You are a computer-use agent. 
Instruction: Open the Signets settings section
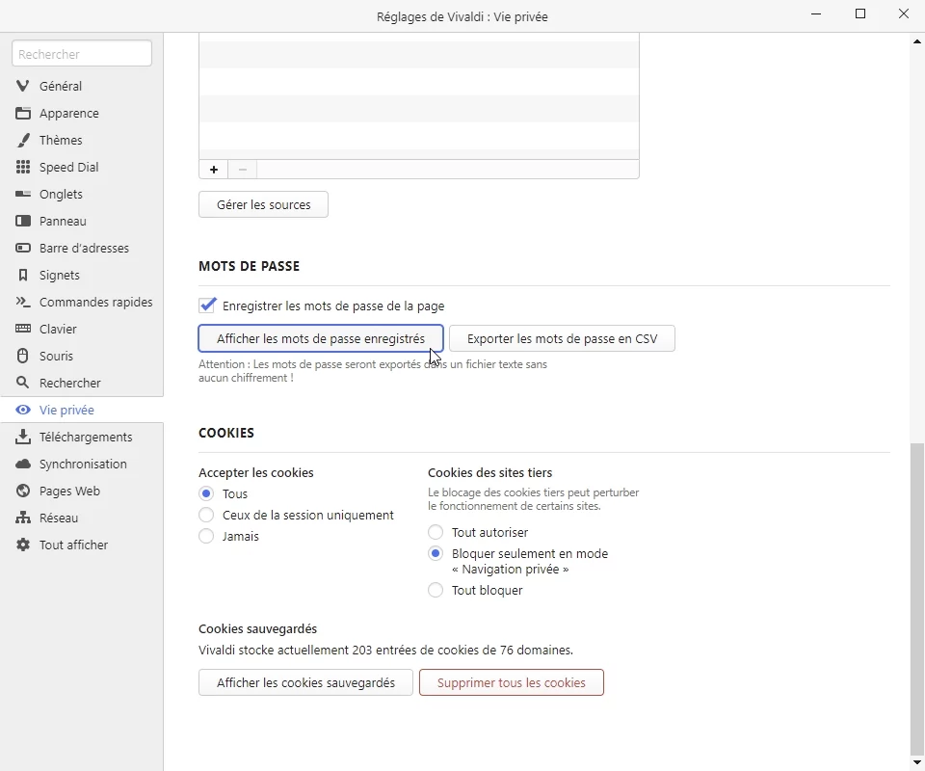coord(82,275)
